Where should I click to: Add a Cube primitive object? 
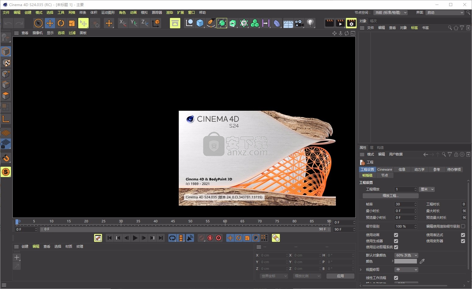coord(200,23)
